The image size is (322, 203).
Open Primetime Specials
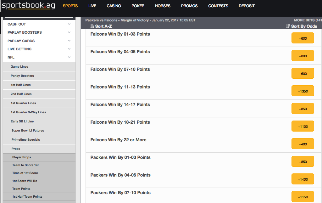pos(39,139)
